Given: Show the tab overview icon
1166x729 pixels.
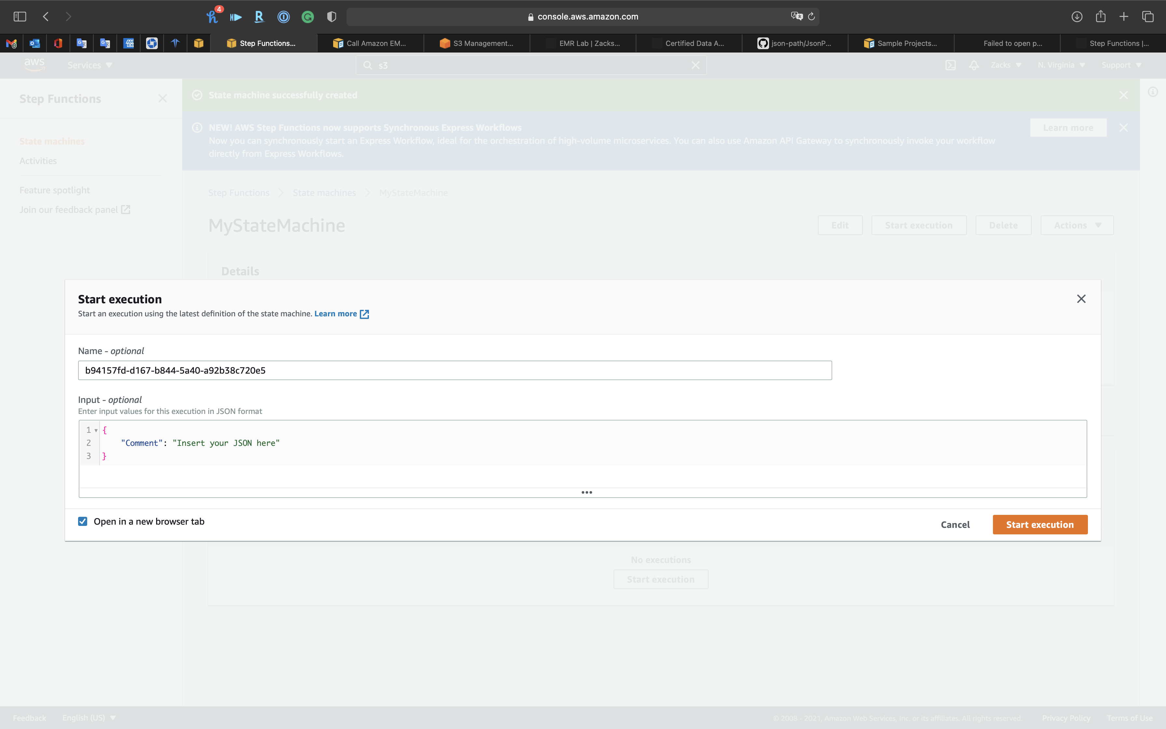Looking at the screenshot, I should tap(1148, 17).
